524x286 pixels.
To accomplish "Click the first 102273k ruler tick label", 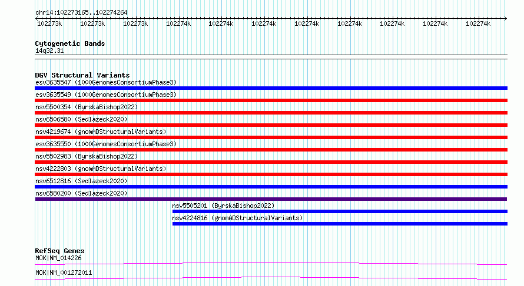I will click(x=49, y=24).
